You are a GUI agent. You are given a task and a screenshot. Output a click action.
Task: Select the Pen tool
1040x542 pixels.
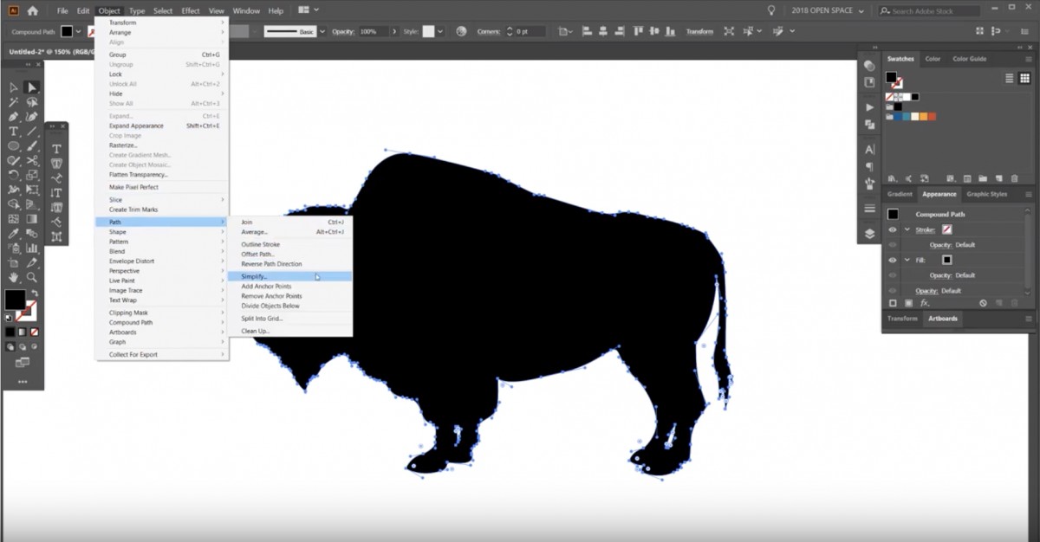(14, 117)
